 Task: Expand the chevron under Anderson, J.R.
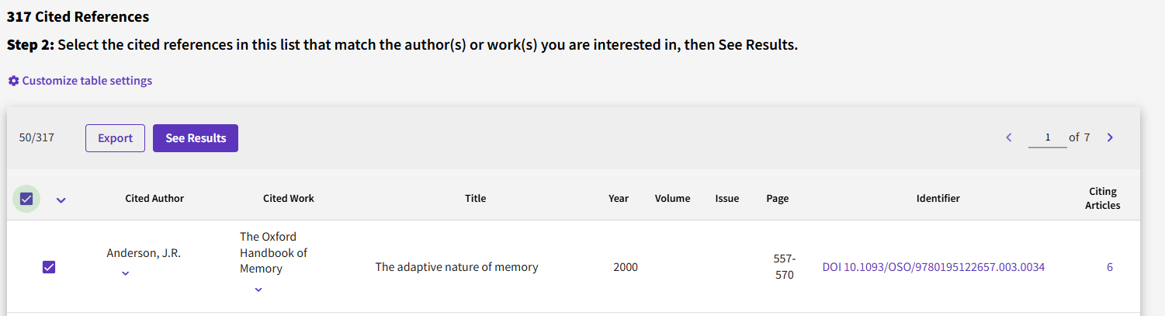126,273
